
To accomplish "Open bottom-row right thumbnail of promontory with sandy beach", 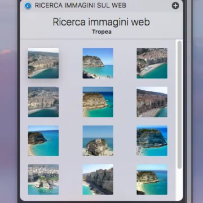I will pyautogui.click(x=152, y=179).
